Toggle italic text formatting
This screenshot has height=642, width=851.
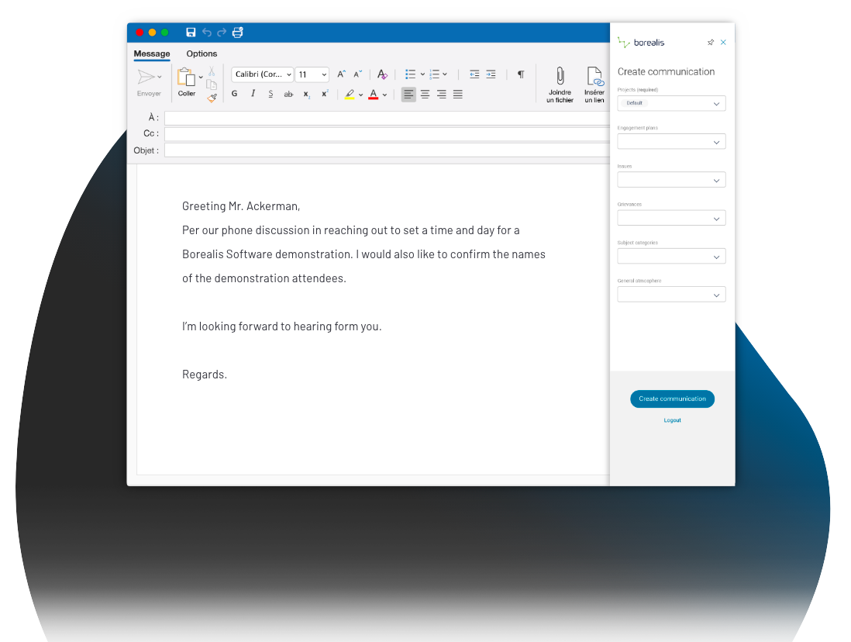pyautogui.click(x=253, y=94)
